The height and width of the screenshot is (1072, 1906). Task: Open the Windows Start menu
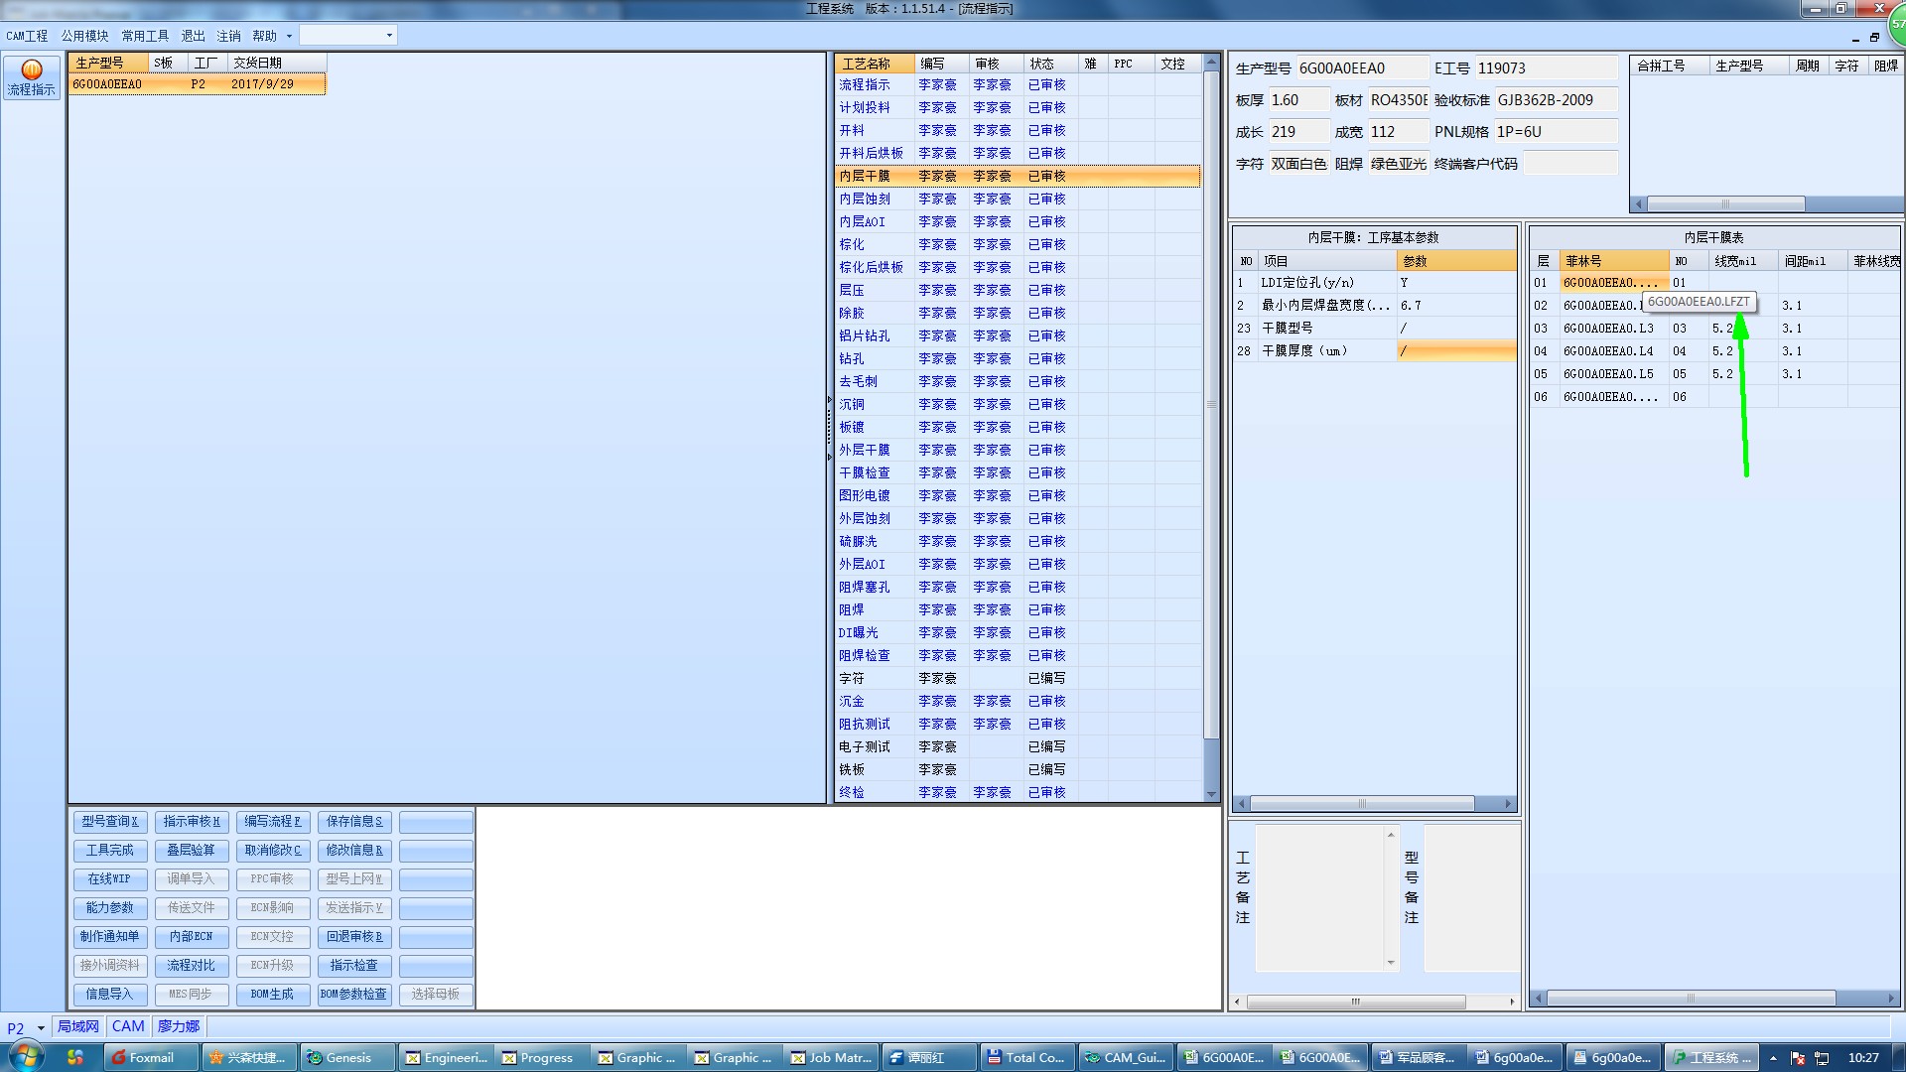click(26, 1057)
